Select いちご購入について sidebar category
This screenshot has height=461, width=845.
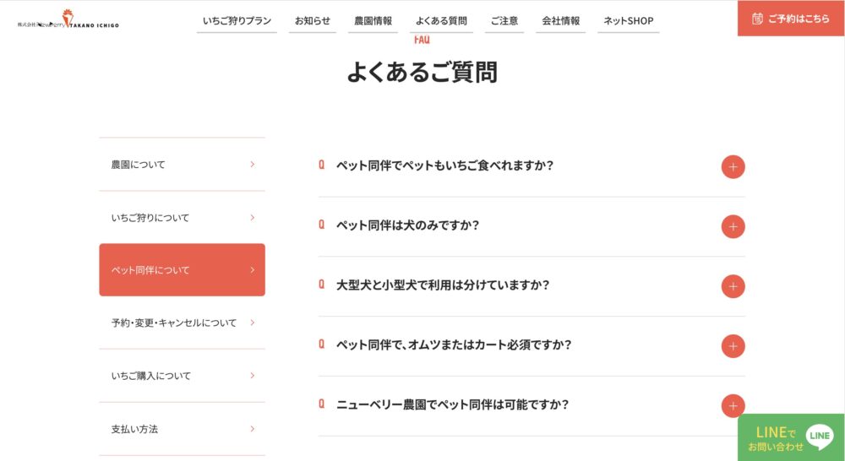pyautogui.click(x=182, y=376)
